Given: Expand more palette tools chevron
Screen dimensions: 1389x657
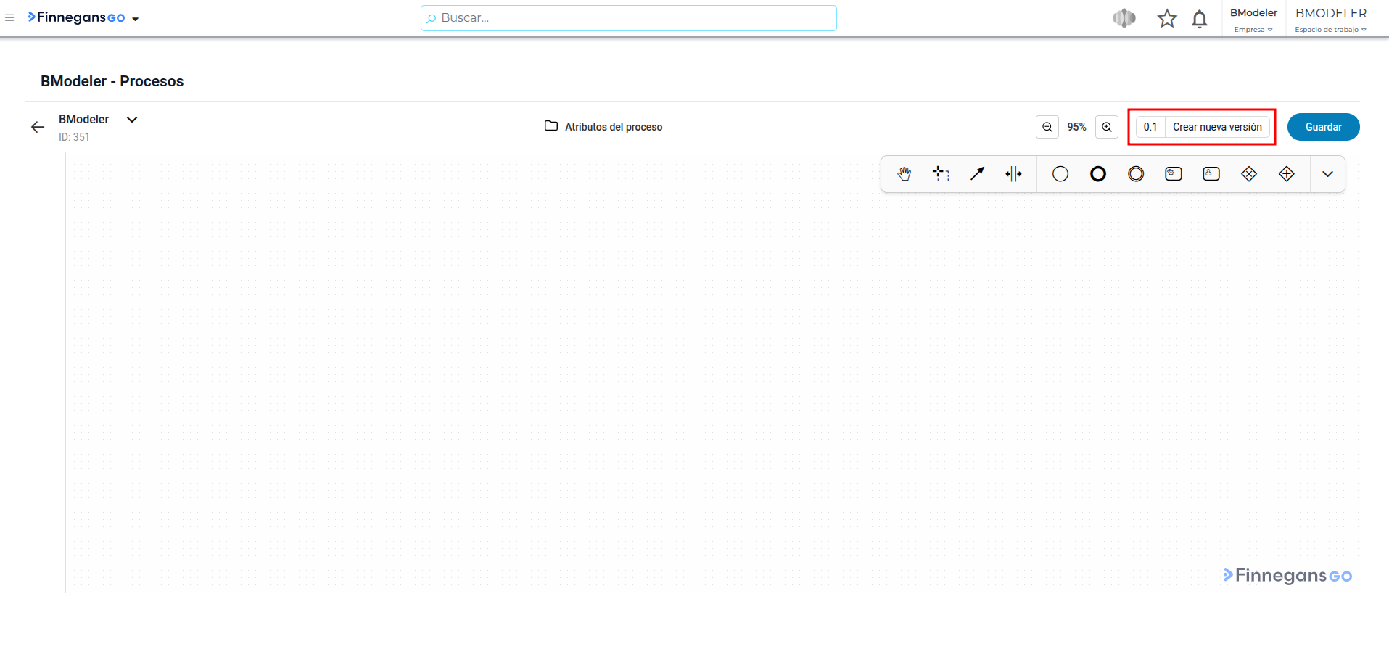Looking at the screenshot, I should (x=1328, y=174).
